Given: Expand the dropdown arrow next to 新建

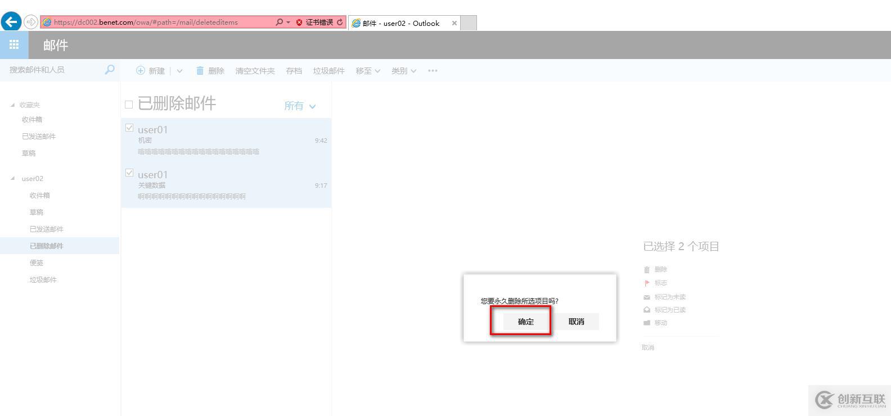Looking at the screenshot, I should click(x=179, y=71).
